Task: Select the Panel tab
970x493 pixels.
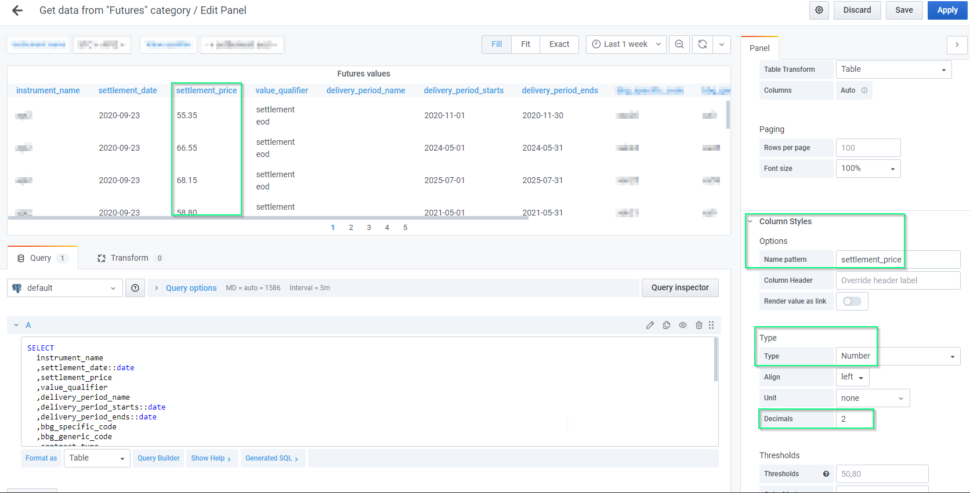Action: (x=759, y=48)
